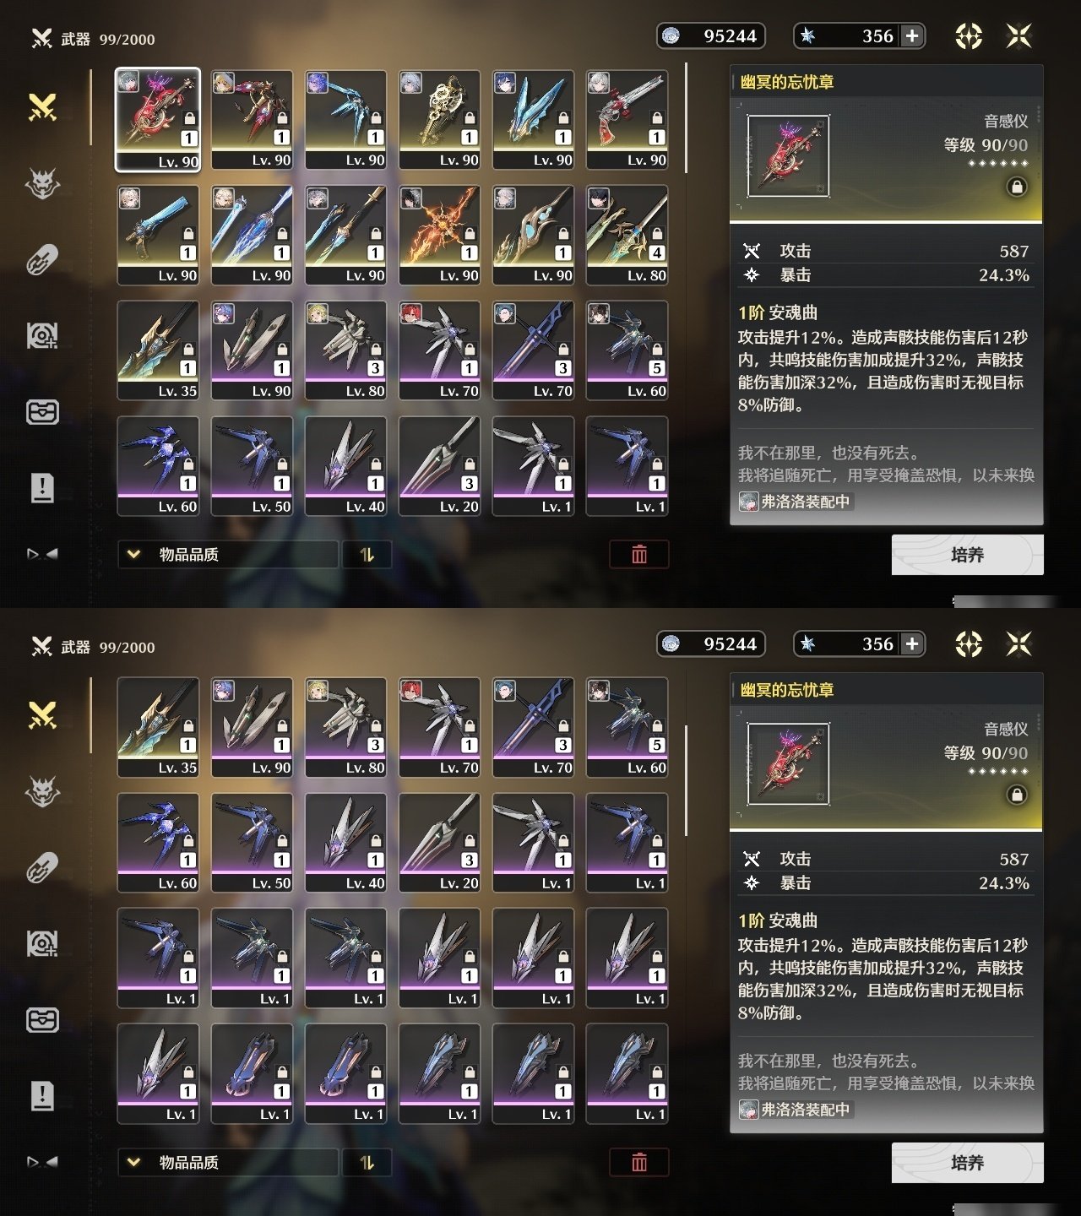Select the weapons tab icon in upper sidebar
1081x1216 pixels.
[x=42, y=107]
